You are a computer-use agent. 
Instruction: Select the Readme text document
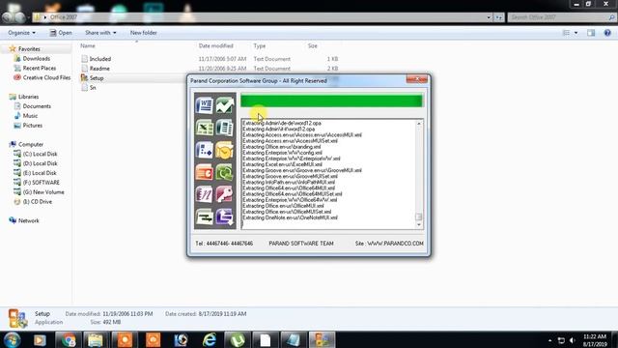[96, 69]
